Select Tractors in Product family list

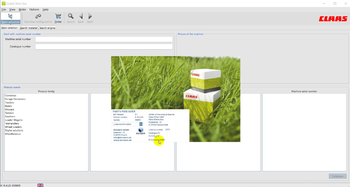9,103
